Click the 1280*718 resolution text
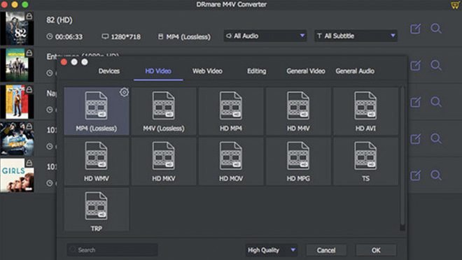The width and height of the screenshot is (462, 260). [125, 37]
